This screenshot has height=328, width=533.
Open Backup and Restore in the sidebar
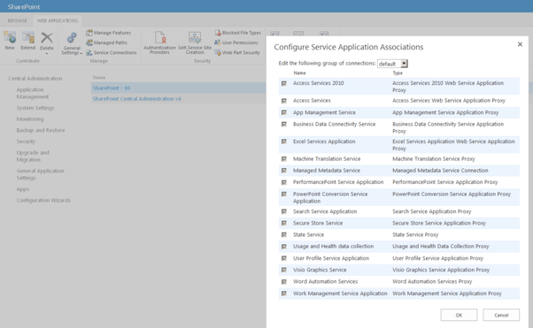point(41,130)
